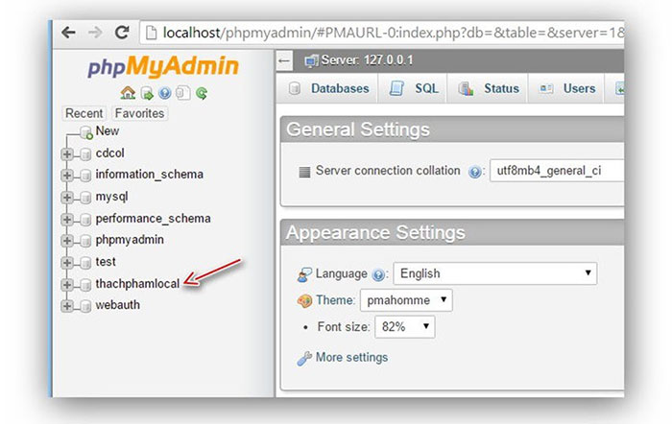Viewport: 672px width, 424px height.
Task: Open the Theme dropdown showing pmahomme
Action: [406, 300]
